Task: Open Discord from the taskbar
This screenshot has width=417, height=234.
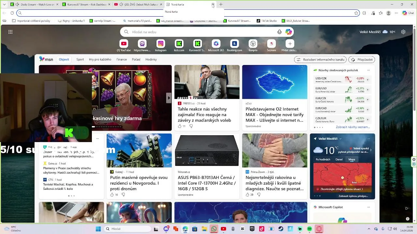Action: point(166,229)
